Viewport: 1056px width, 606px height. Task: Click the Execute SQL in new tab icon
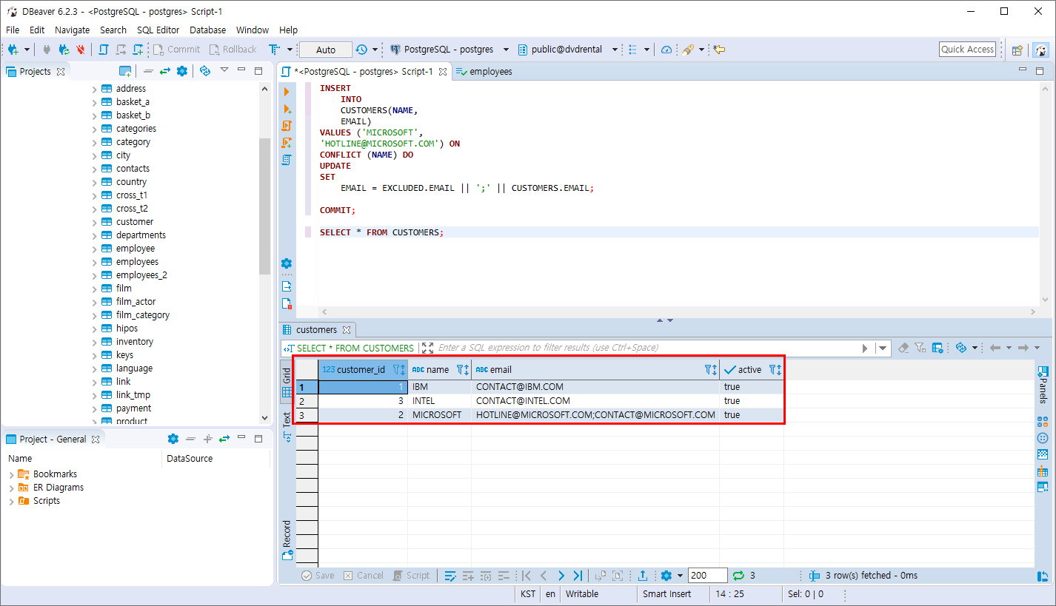[287, 109]
